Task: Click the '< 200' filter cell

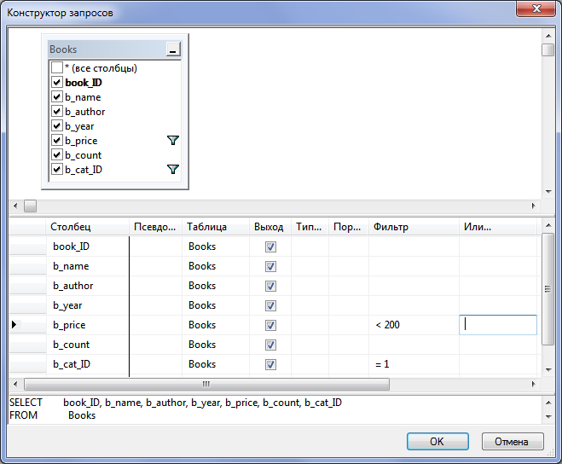Action: point(414,325)
